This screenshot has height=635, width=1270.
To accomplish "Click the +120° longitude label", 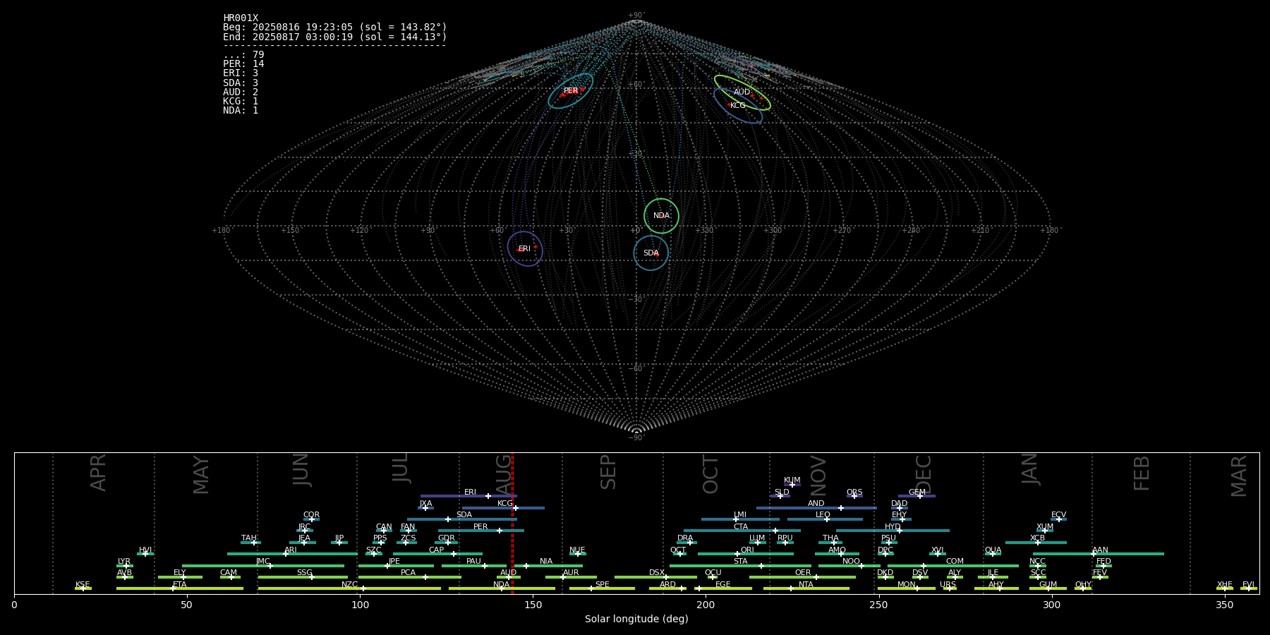I will (x=360, y=231).
